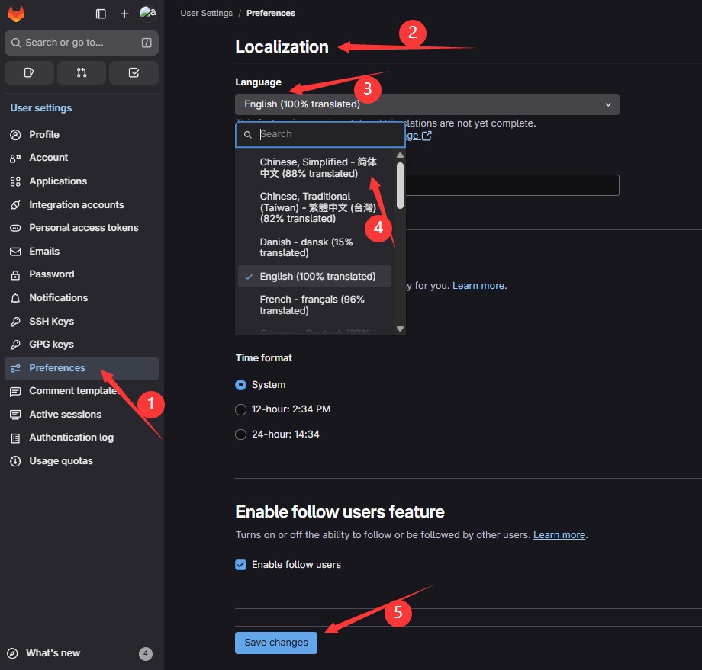Screen dimensions: 702x670
Task: Open Profile settings page
Action: pyautogui.click(x=82, y=135)
